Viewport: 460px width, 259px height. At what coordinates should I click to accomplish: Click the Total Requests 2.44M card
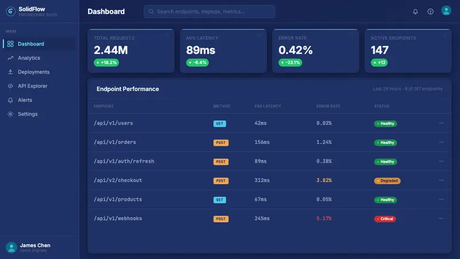pyautogui.click(x=131, y=51)
